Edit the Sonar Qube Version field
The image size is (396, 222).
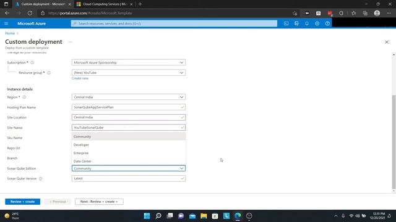[129, 178]
